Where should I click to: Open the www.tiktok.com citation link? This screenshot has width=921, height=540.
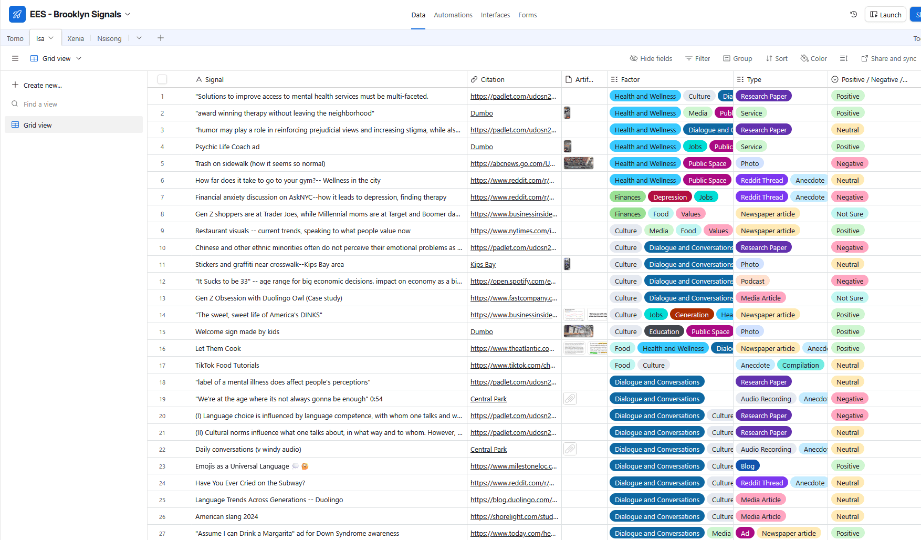(x=512, y=365)
